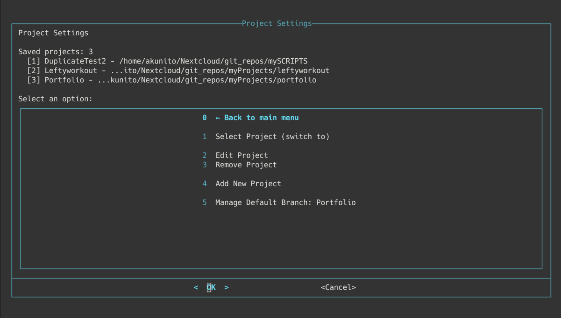The image size is (561, 318).
Task: Click the [1] DuplicateTest2 saved project line
Action: (x=167, y=61)
